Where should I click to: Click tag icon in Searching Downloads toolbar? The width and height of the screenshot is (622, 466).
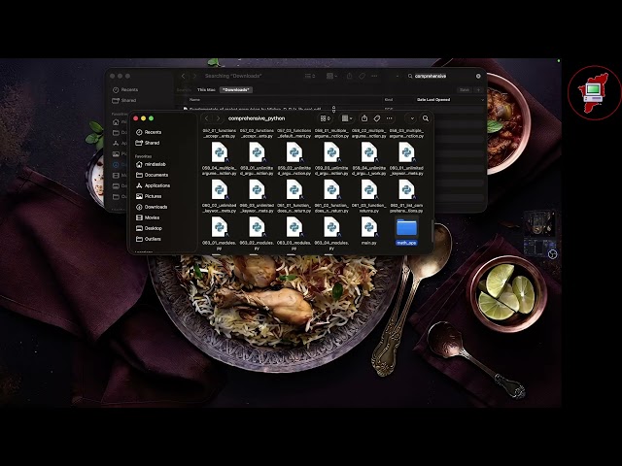point(362,76)
